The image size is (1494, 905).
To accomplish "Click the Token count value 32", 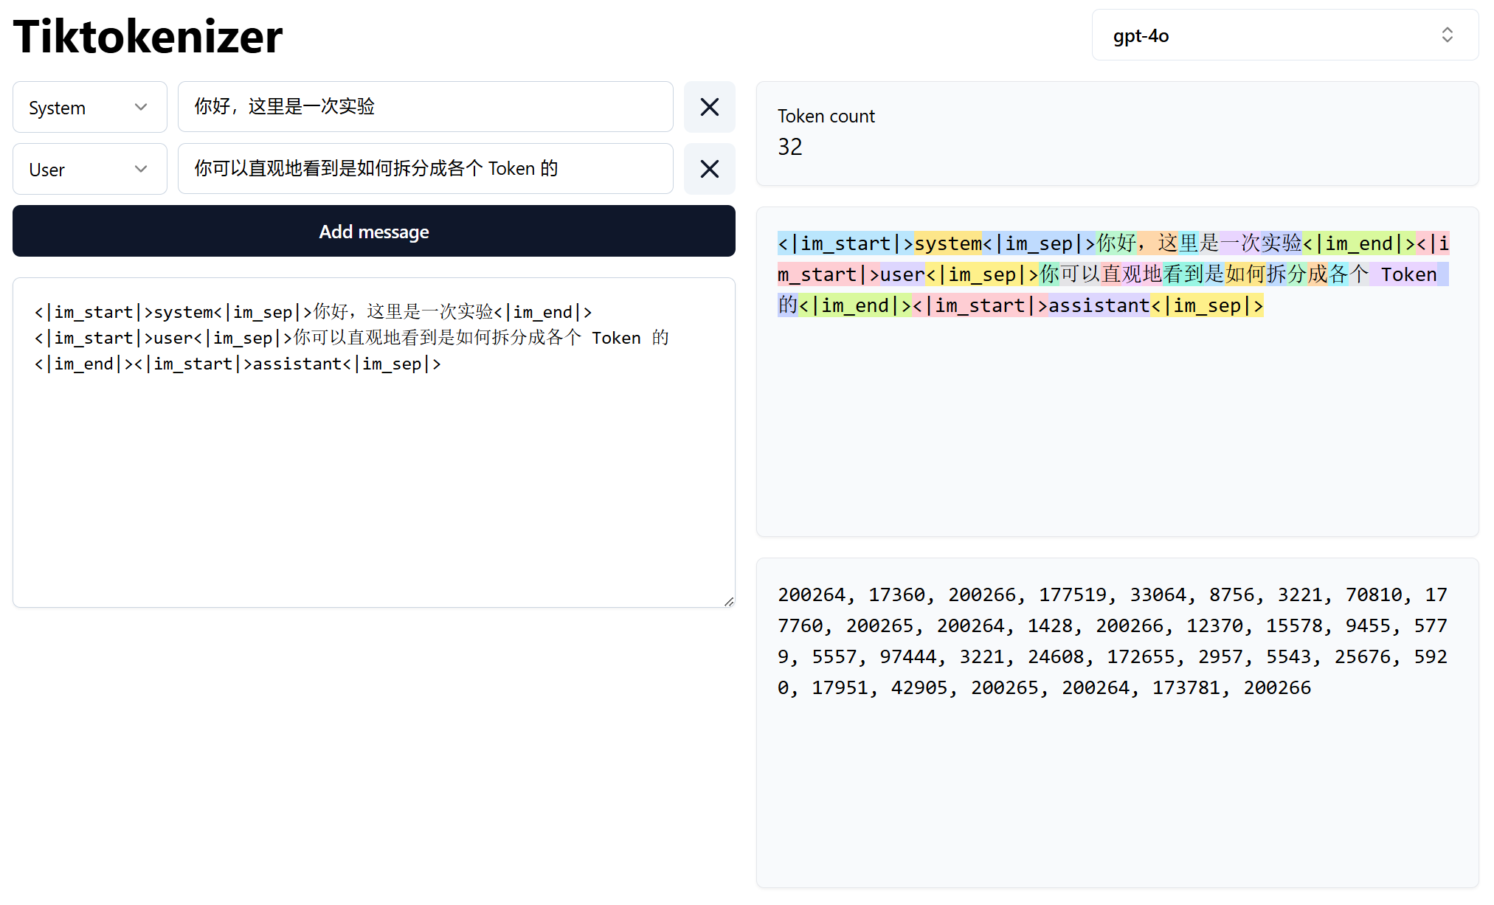I will pyautogui.click(x=789, y=147).
